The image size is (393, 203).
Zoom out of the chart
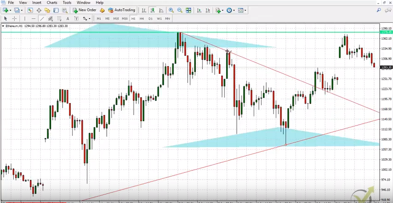tap(180, 10)
